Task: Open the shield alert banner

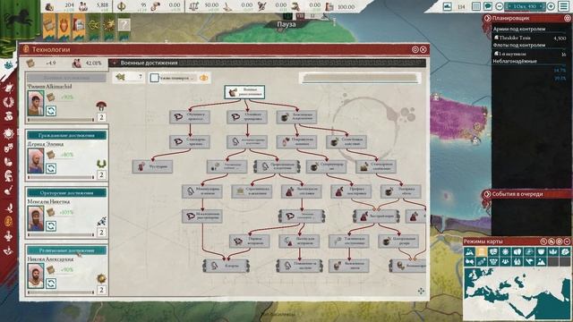Action: tap(64, 26)
